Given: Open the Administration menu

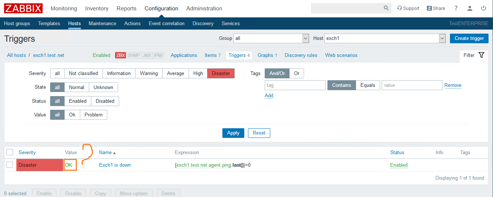Looking at the screenshot, I should (204, 9).
